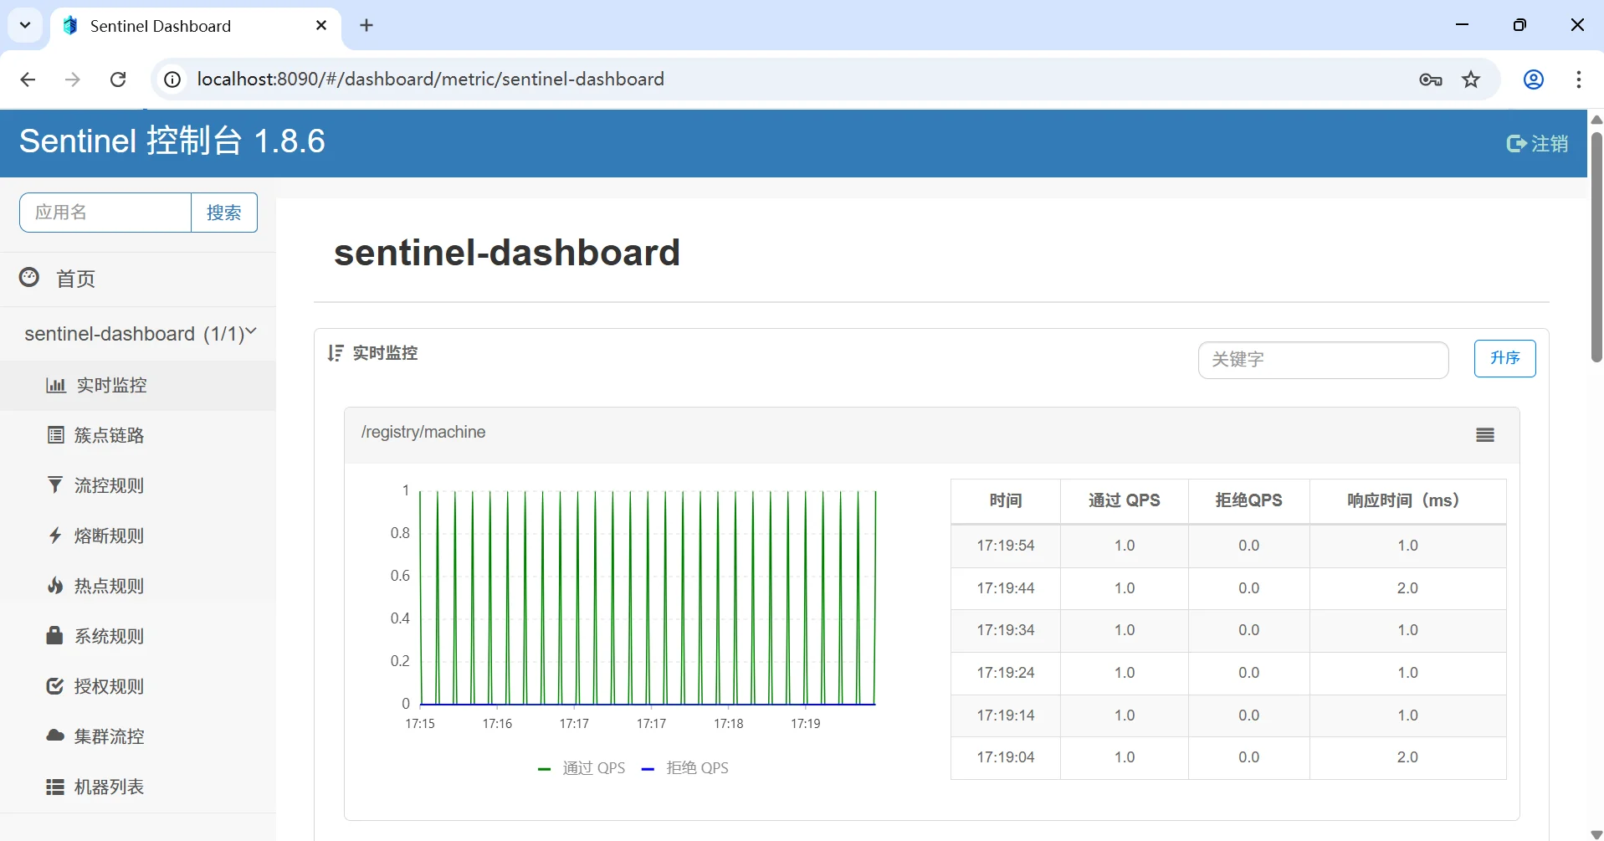This screenshot has height=841, width=1604.
Task: Click the cloud icon beside 集群流控
Action: pos(55,736)
